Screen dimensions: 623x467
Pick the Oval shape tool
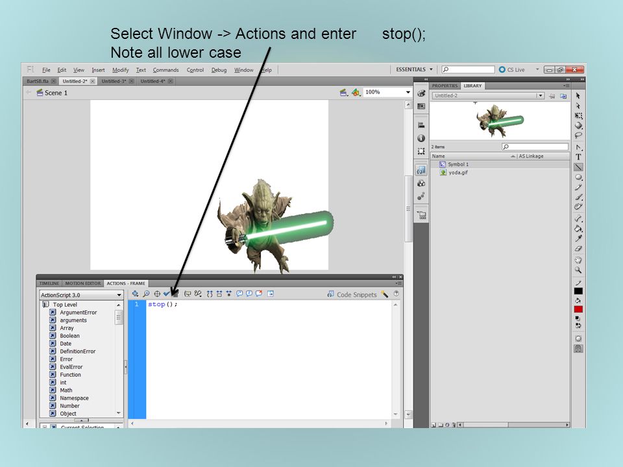coord(578,177)
